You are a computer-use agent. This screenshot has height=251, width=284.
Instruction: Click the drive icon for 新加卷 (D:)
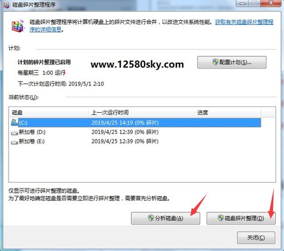[x=14, y=133]
